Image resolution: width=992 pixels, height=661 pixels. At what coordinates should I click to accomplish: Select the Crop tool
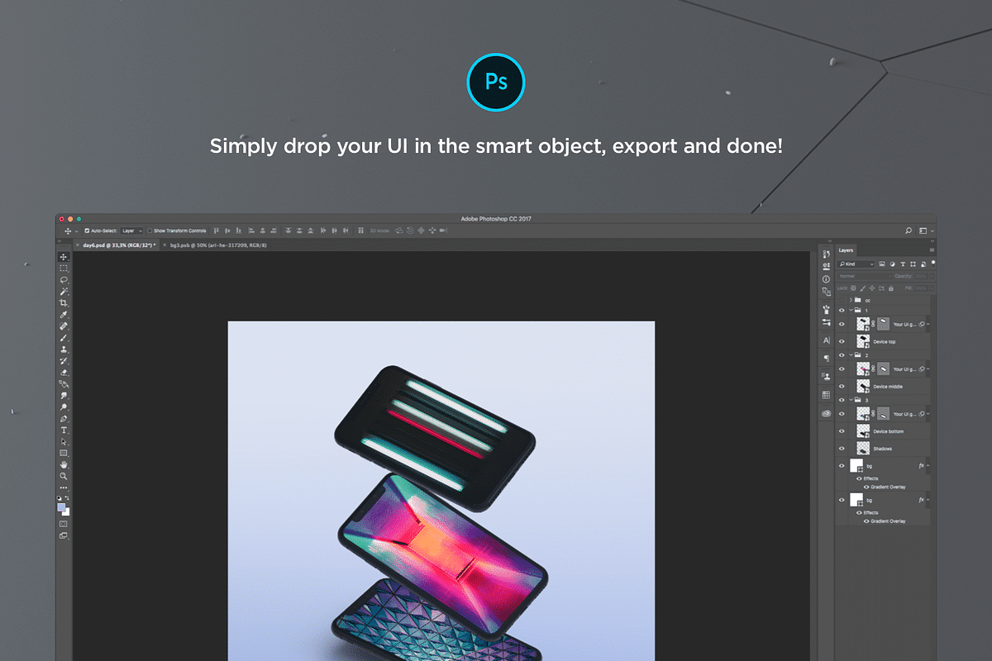tap(64, 303)
